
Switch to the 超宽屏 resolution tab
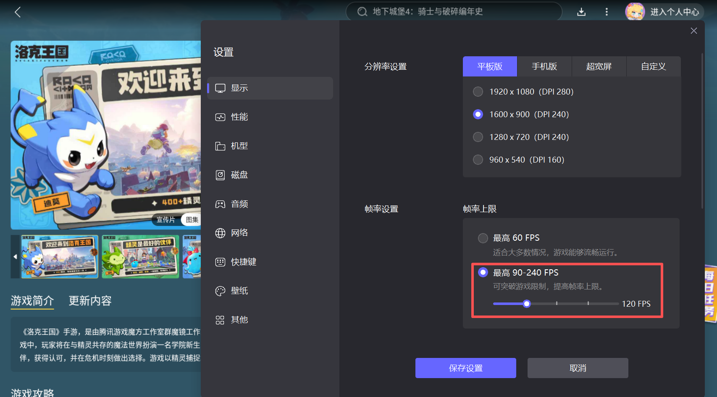[599, 66]
